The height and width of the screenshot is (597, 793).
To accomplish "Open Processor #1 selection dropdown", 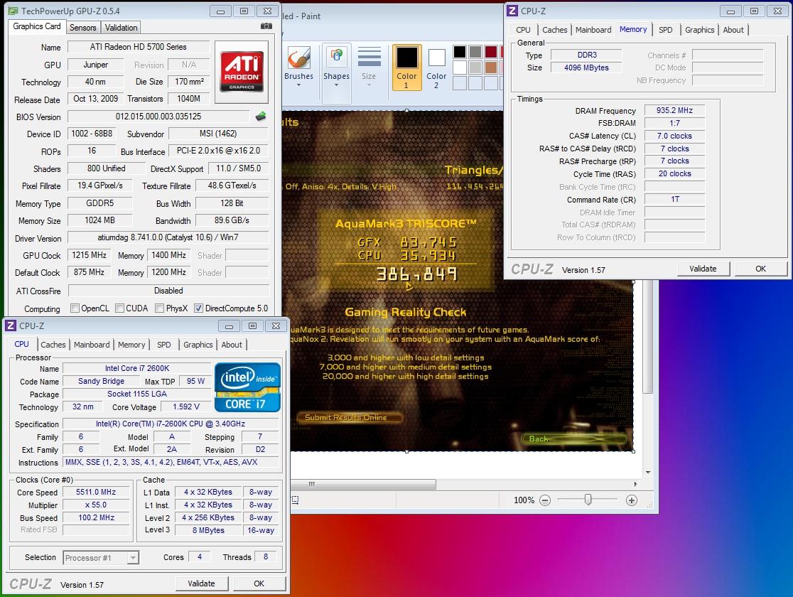I will 132,558.
